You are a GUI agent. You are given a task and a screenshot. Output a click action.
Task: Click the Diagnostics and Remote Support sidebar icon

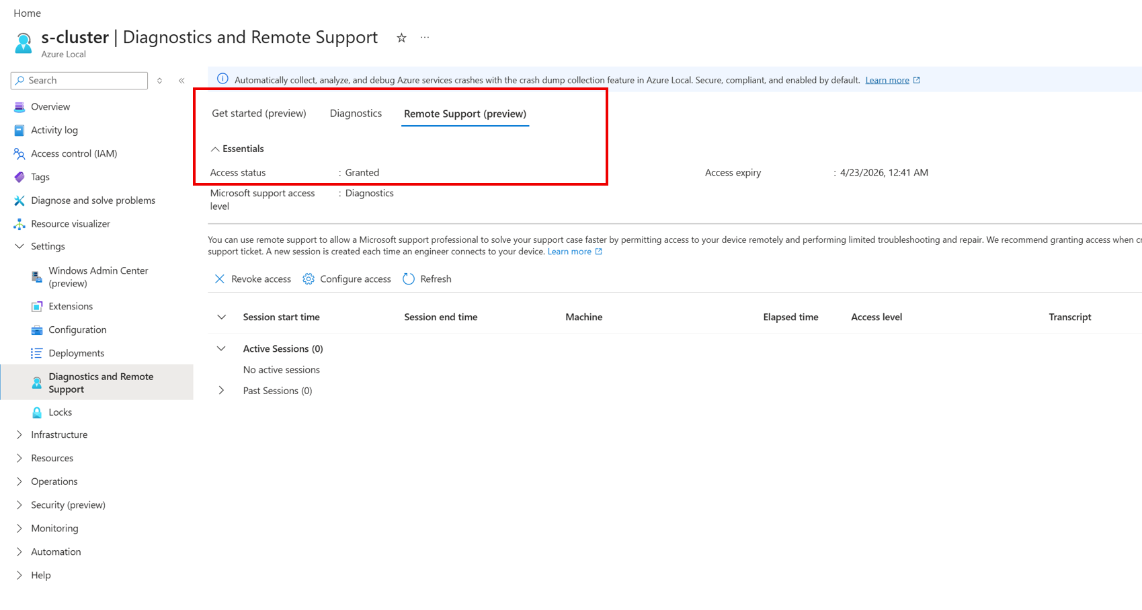click(37, 383)
